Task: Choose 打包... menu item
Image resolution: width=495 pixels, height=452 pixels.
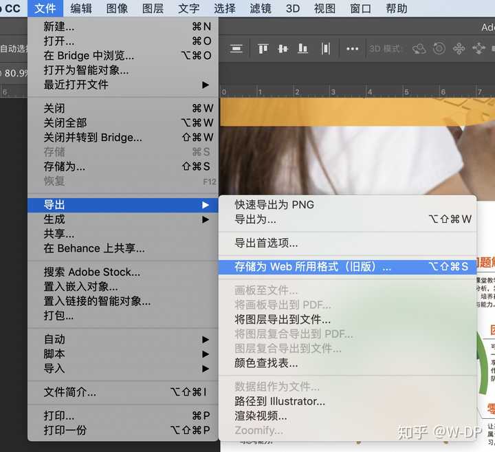Action: (x=123, y=316)
